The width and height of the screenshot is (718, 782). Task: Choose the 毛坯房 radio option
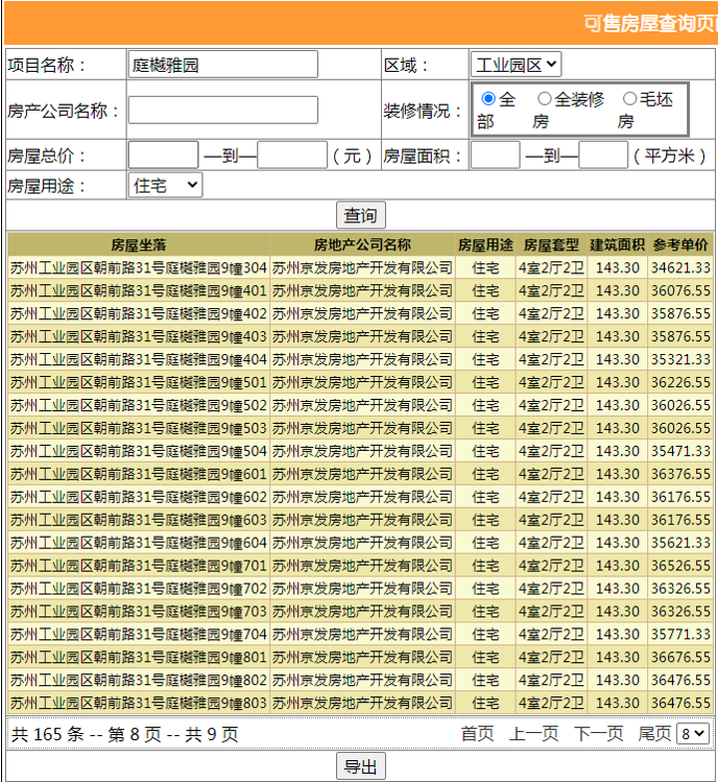tap(630, 99)
